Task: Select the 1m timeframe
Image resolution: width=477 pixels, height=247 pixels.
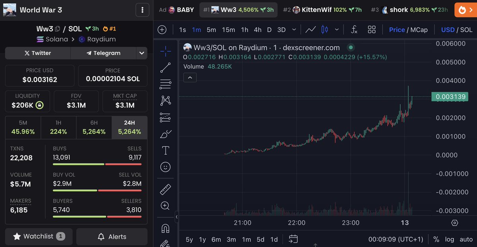Action: pos(196,30)
